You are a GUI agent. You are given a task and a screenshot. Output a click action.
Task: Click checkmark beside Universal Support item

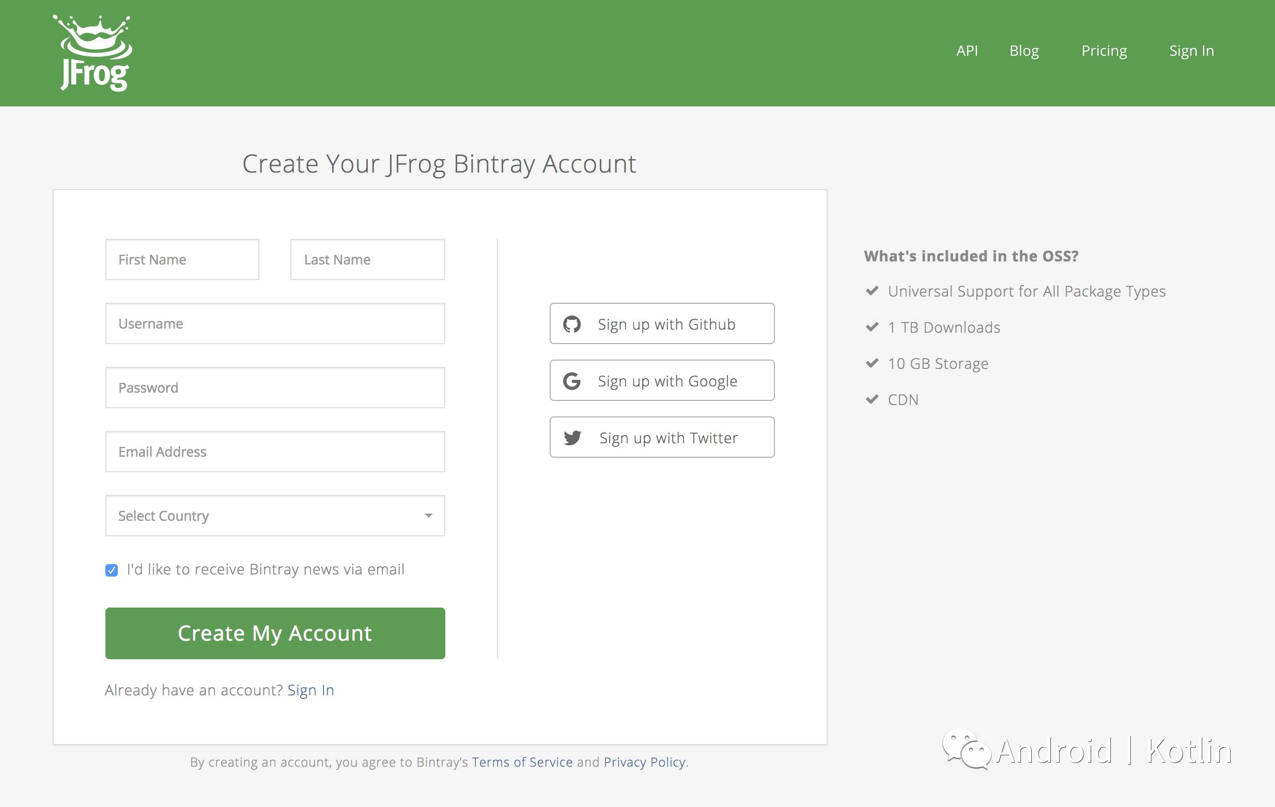(872, 291)
